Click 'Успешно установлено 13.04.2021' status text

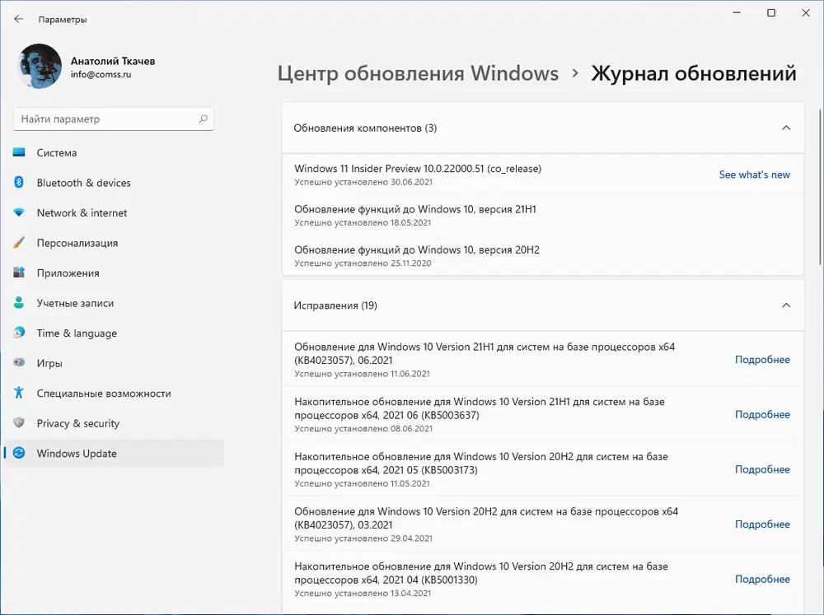click(x=363, y=594)
